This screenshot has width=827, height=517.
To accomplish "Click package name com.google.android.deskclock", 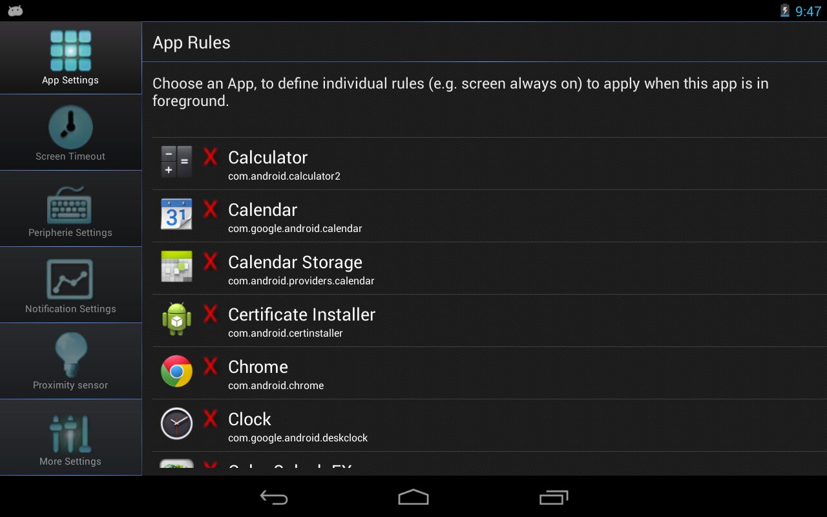I will point(298,438).
